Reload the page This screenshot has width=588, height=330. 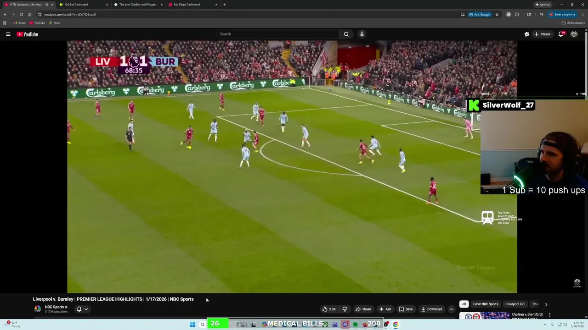pyautogui.click(x=22, y=14)
